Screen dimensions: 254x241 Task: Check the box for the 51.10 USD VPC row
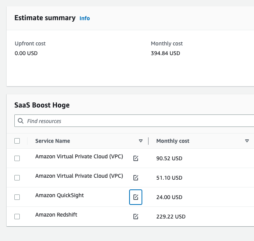pyautogui.click(x=17, y=178)
